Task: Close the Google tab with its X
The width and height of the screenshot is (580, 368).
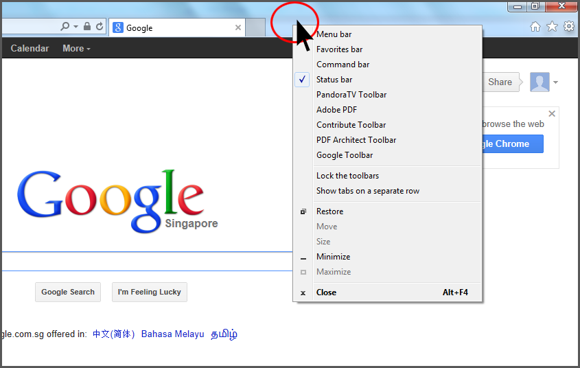Action: coord(238,27)
